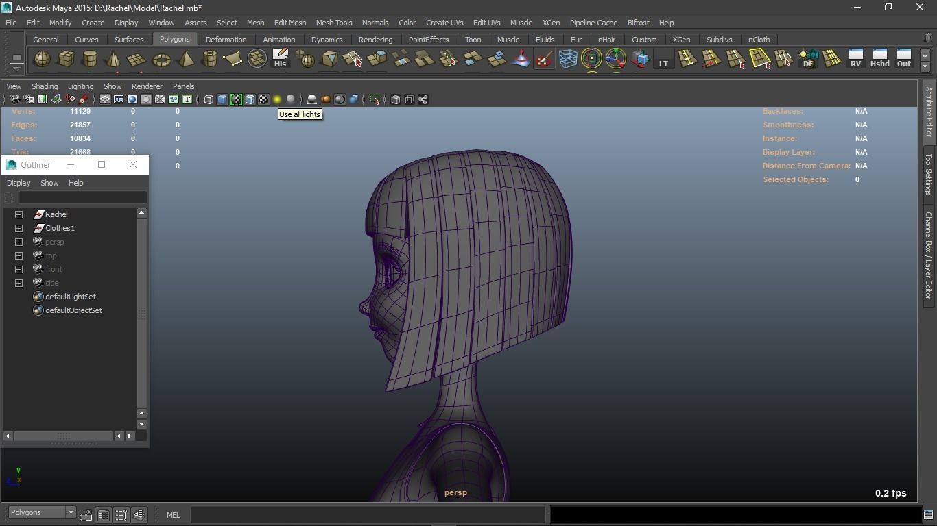Open the Hshd Hypershade shelf button

coord(879,58)
